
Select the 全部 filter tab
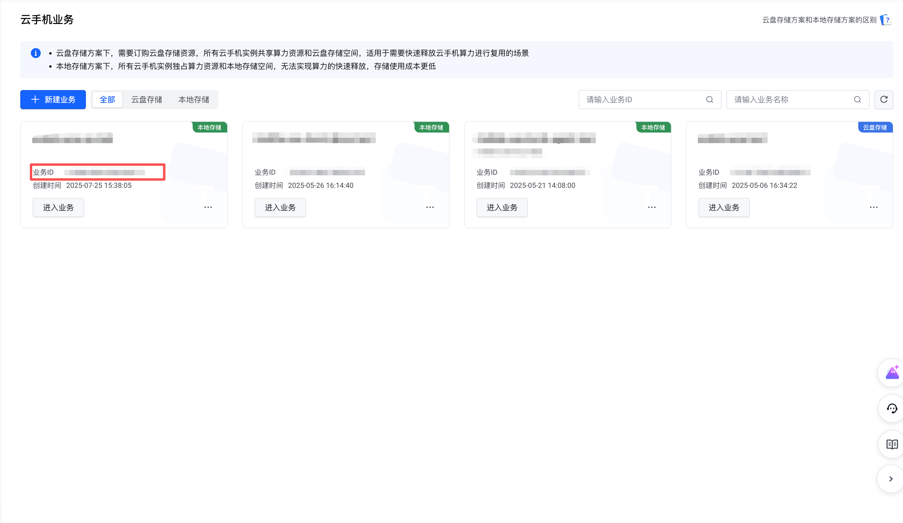pos(107,99)
